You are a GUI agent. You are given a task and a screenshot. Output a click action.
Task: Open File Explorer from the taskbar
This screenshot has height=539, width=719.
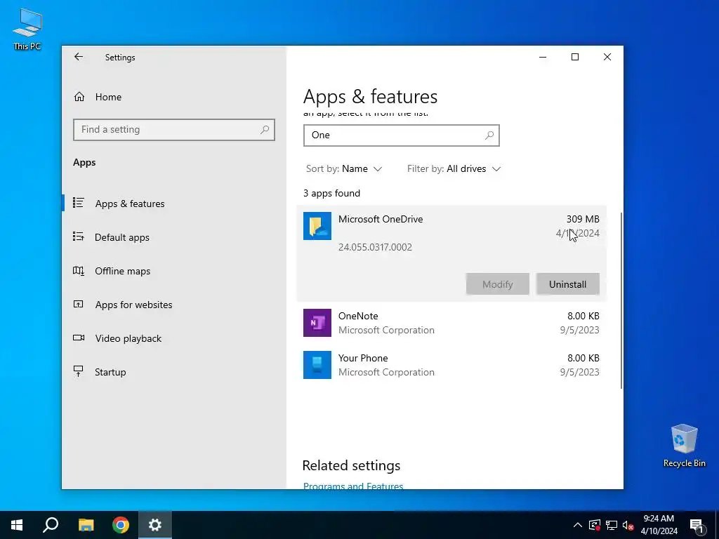tap(86, 525)
